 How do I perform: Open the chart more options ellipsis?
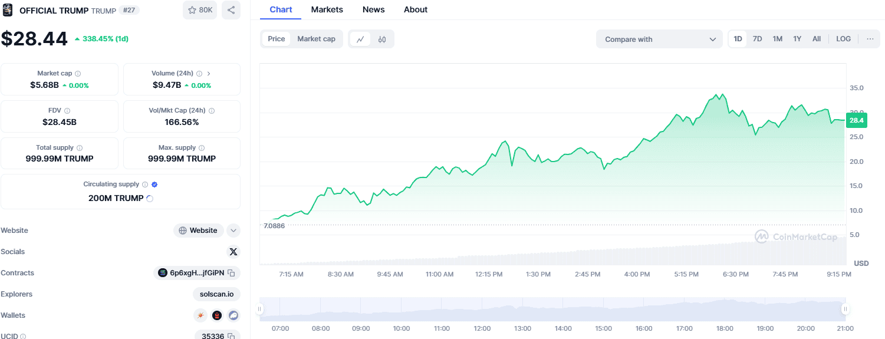870,39
